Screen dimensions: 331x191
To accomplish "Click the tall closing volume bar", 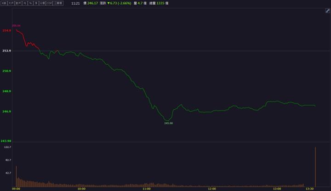I will 315,166.
